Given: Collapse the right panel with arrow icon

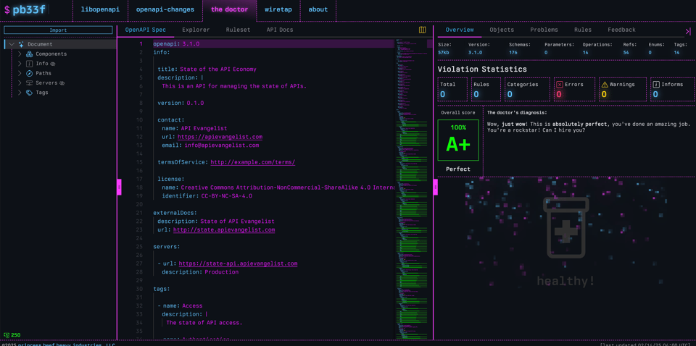Looking at the screenshot, I should (687, 31).
